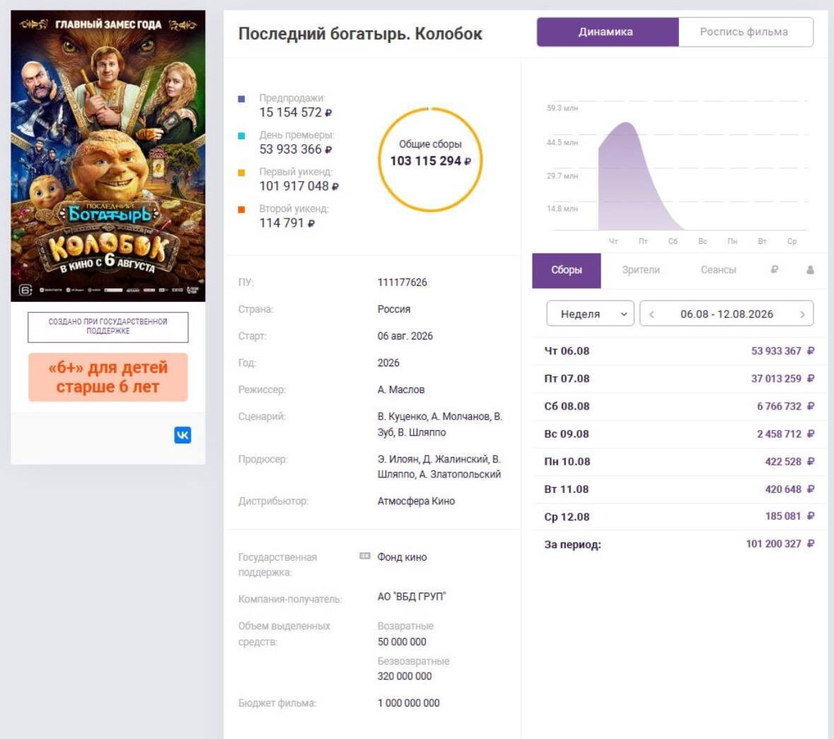The width and height of the screenshot is (834, 739).
Task: Click the orange Второй уикенд legend marker
Action: [241, 209]
